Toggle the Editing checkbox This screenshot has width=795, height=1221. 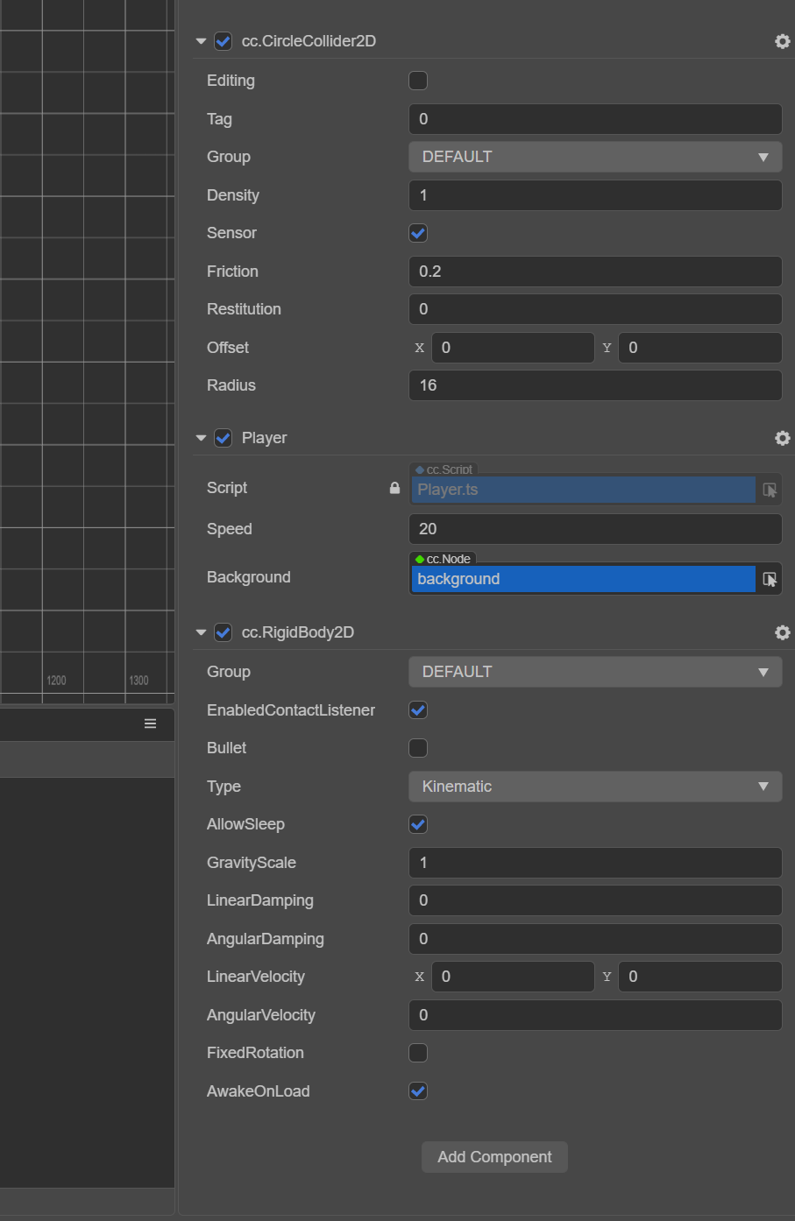click(x=418, y=81)
